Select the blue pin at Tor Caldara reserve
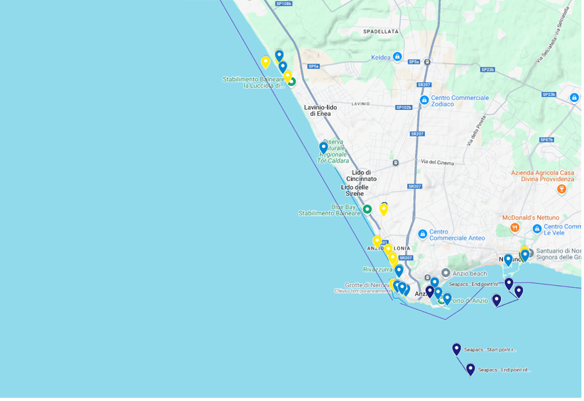Screen dimensions: 584x401 click(x=324, y=147)
